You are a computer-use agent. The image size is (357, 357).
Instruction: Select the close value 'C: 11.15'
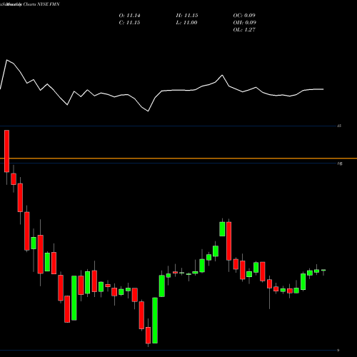click(x=129, y=23)
